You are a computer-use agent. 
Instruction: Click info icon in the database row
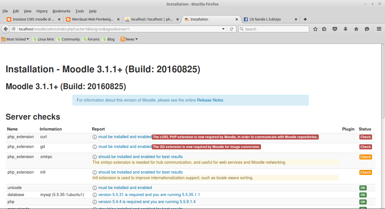[x=95, y=195]
